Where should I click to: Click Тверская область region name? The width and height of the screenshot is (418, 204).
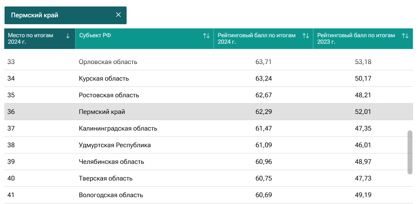pyautogui.click(x=105, y=179)
